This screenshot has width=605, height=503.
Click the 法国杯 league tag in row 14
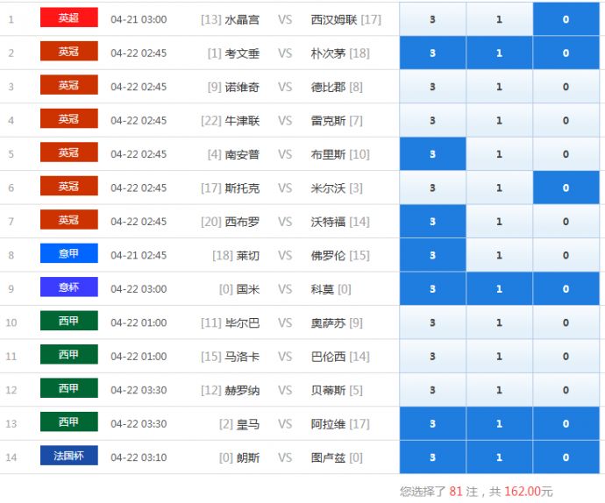[x=68, y=456]
